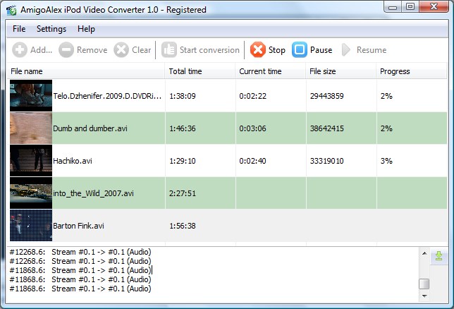454x309 pixels.
Task: Minimize the AmigoAlex window
Action: pyautogui.click(x=393, y=7)
